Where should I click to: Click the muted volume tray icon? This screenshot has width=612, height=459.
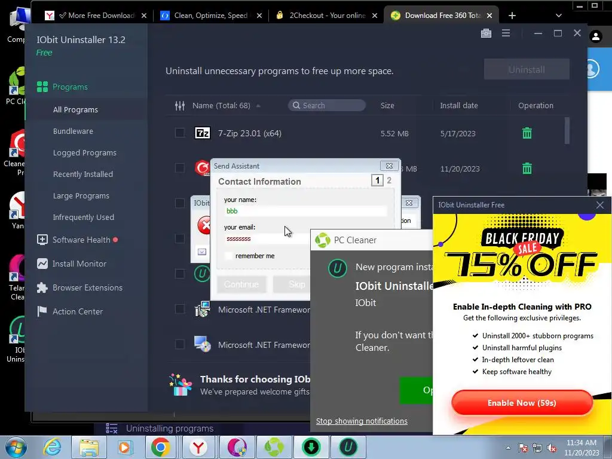552,448
